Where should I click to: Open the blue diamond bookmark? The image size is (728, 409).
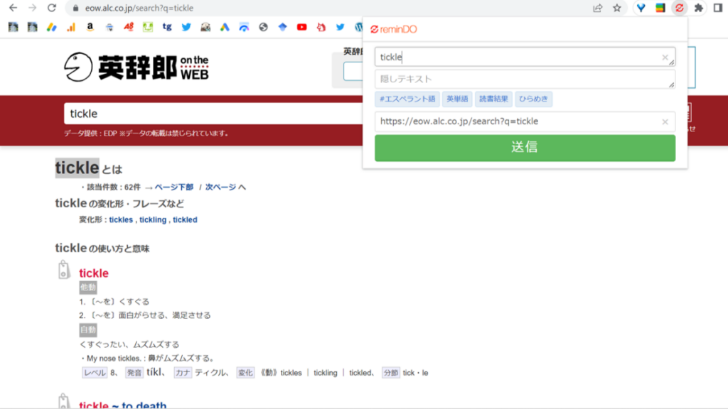282,28
